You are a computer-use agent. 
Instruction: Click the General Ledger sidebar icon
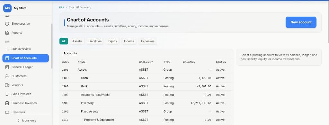(x=7, y=67)
